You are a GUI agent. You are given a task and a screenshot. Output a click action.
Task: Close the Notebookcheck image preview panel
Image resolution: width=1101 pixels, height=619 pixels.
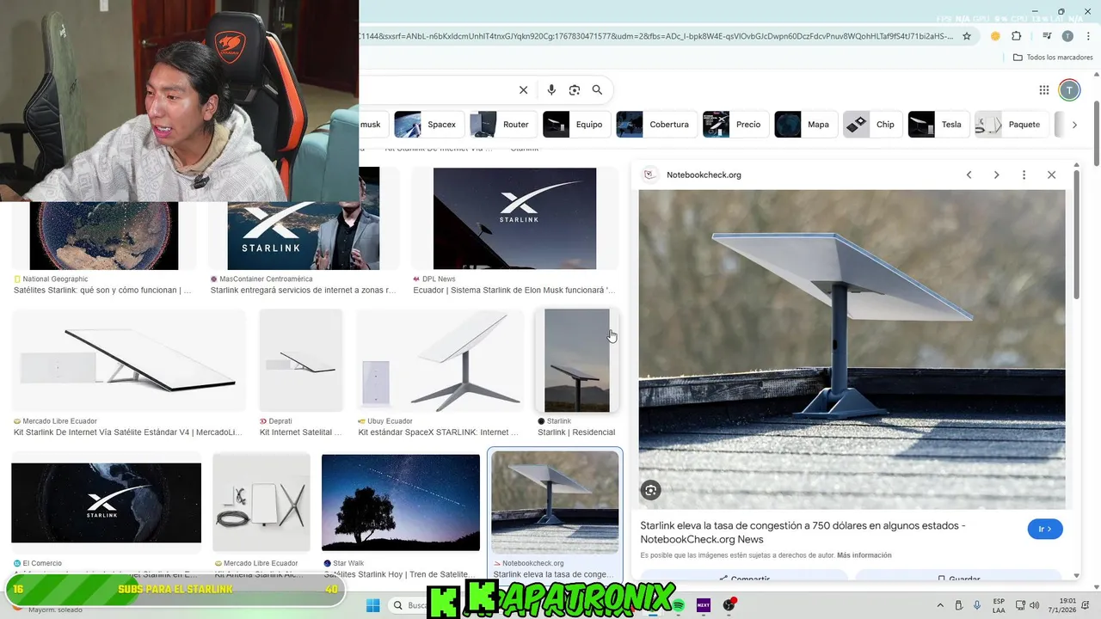[x=1051, y=175]
